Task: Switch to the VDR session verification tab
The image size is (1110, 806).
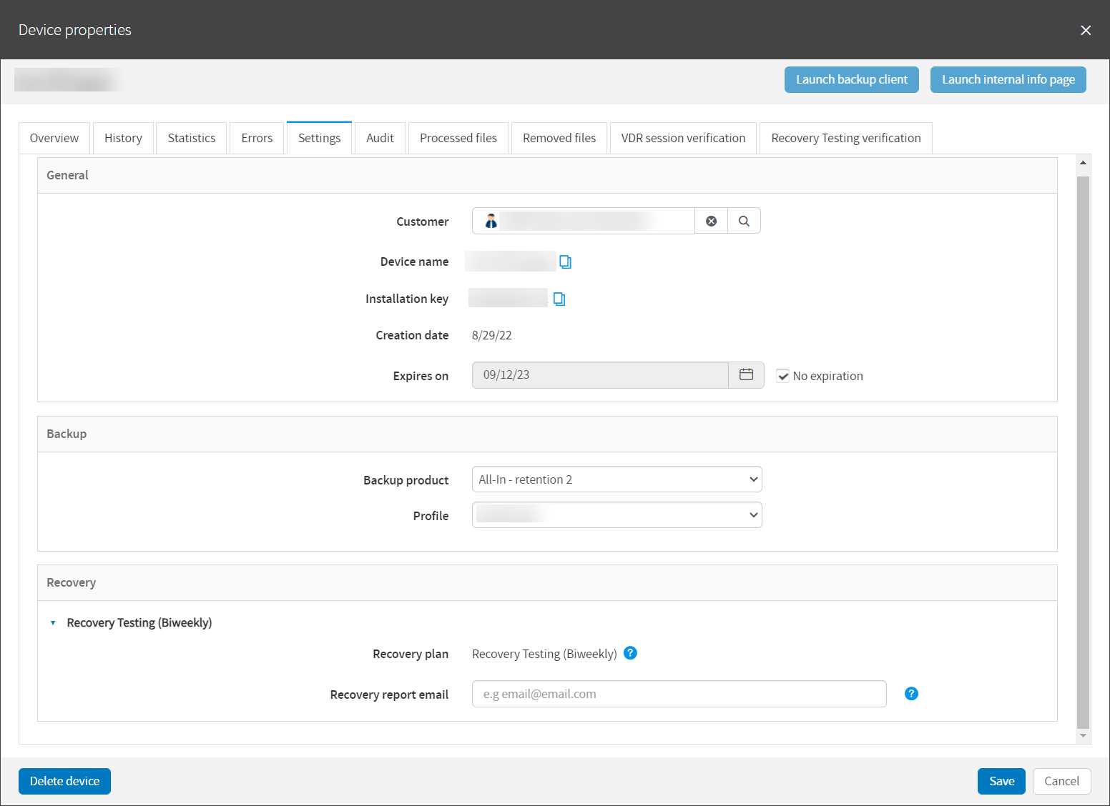Action: point(682,137)
